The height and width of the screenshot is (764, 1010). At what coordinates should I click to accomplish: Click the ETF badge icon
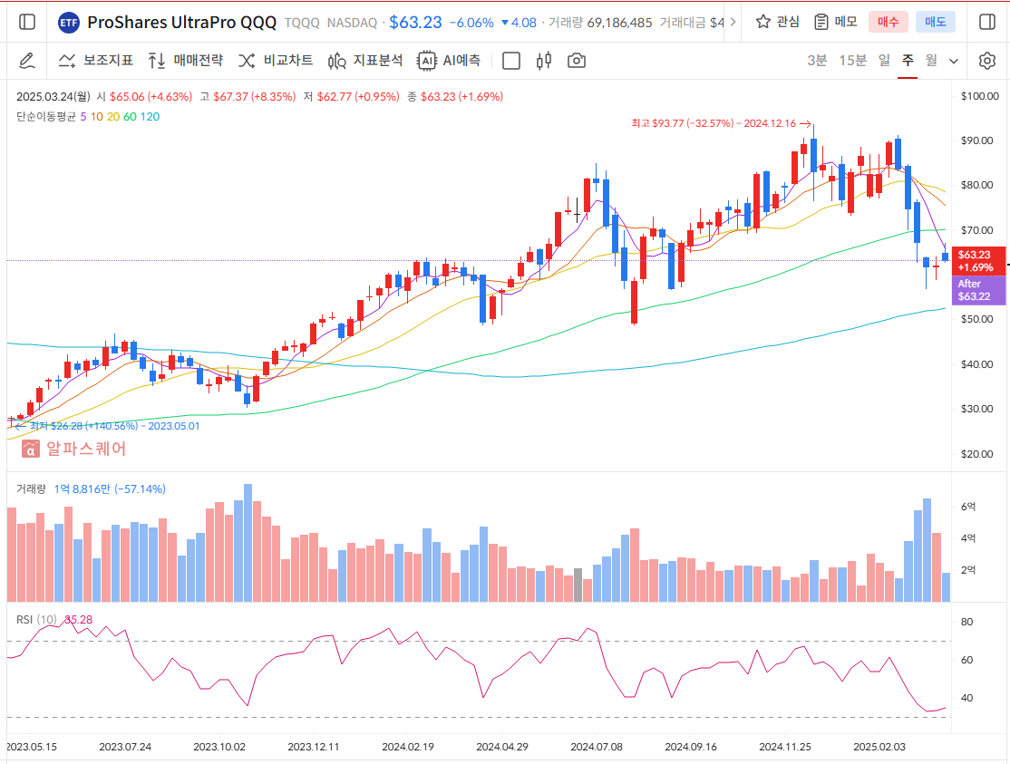pyautogui.click(x=68, y=24)
